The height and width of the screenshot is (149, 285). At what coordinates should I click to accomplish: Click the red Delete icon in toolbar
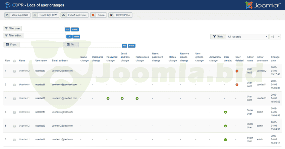point(93,15)
